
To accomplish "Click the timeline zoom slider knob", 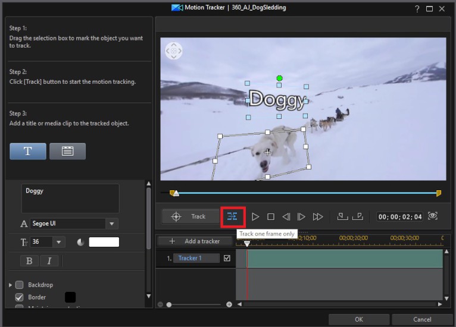I will tap(169, 304).
